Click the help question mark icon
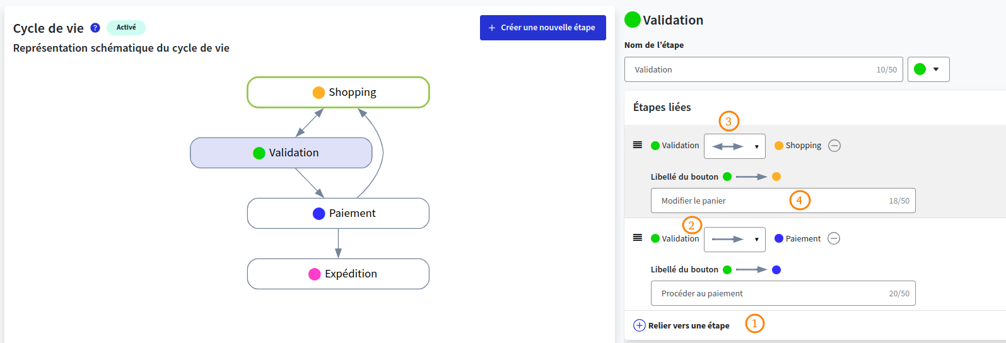Screen dimensions: 1006x343 point(95,28)
